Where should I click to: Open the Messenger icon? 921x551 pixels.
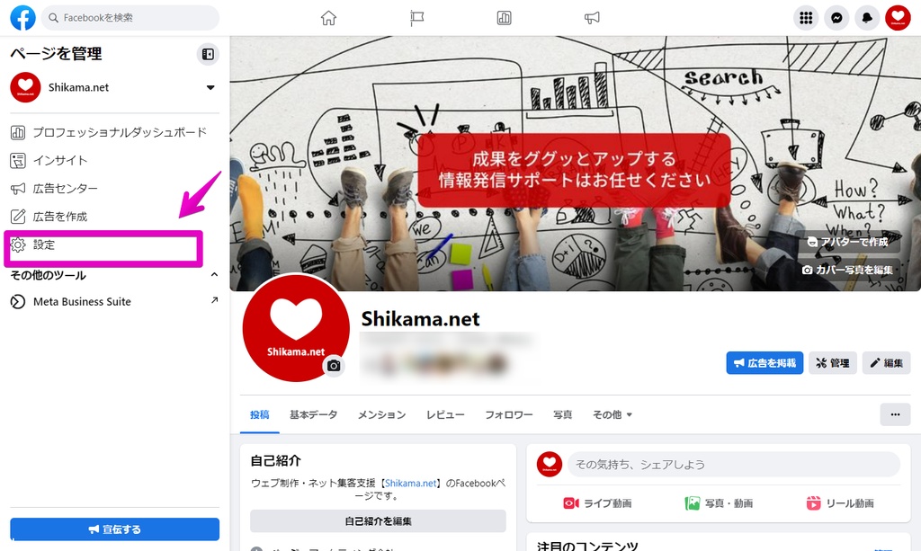coord(836,18)
